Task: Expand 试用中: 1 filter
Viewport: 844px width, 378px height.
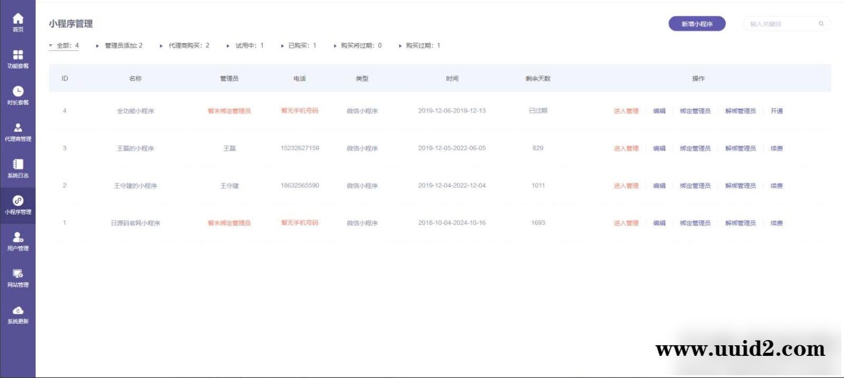Action: click(245, 46)
